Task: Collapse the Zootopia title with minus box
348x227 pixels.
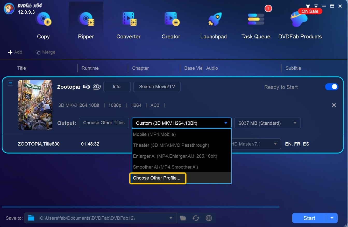Action: pyautogui.click(x=10, y=83)
